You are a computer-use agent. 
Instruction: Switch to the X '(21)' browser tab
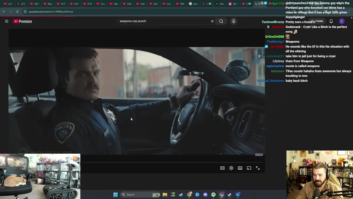21,4
